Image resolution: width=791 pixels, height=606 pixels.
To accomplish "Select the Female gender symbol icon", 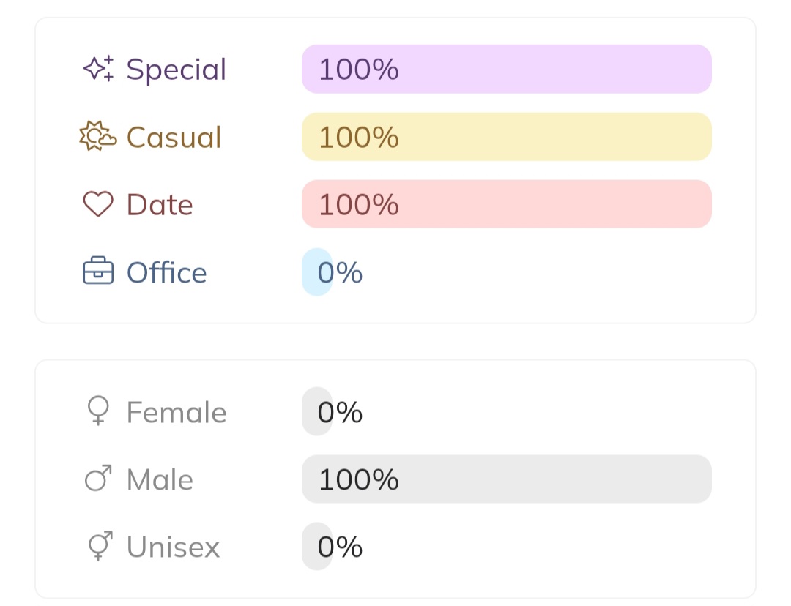I will tap(98, 411).
